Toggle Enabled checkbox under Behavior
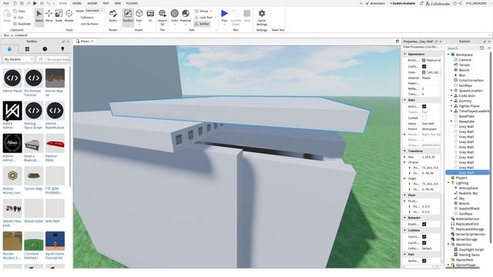Screen dimensions: 493x277 [424, 224]
